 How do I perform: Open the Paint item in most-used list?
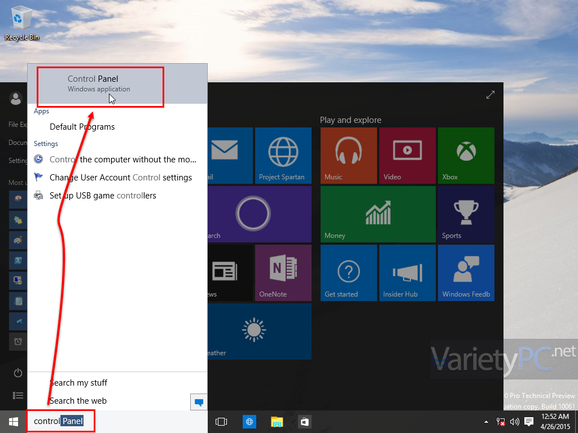click(x=17, y=240)
